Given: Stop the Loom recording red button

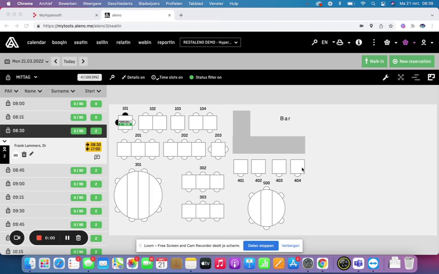Looking at the screenshot, I should coord(39,238).
